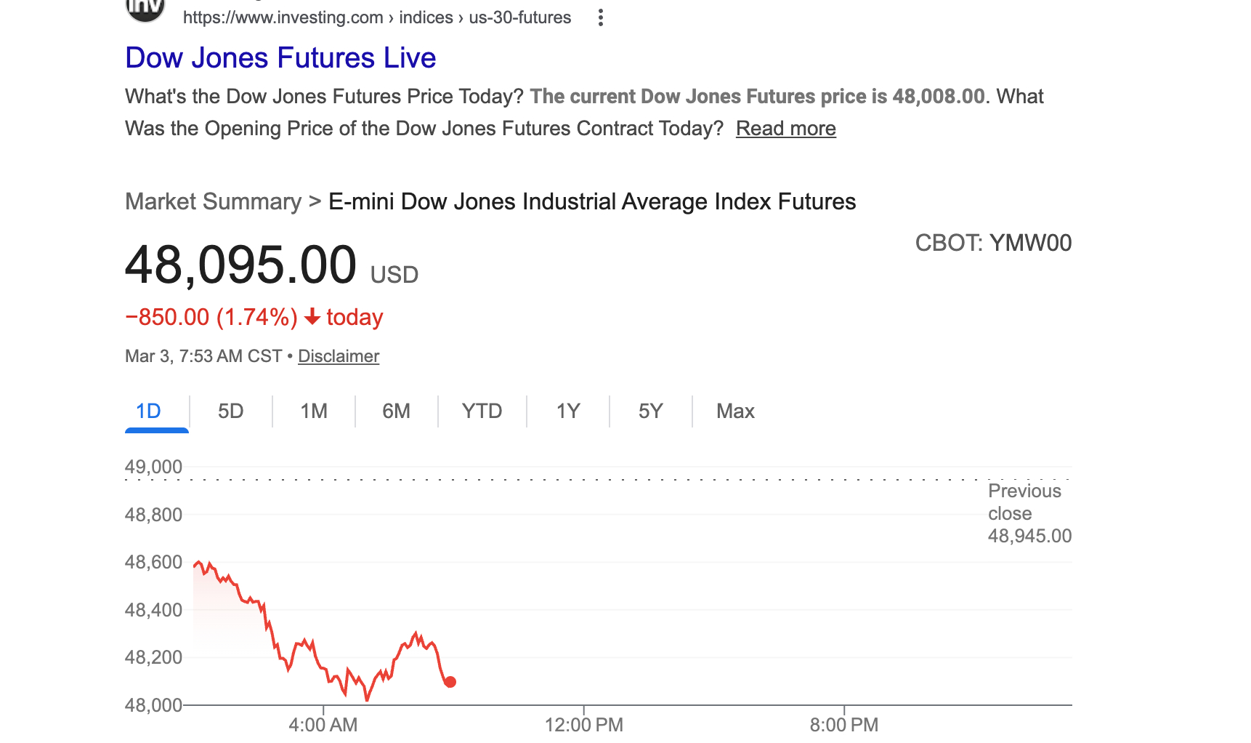Viewport: 1251px width, 743px height.
Task: Switch to the 1M chart range
Action: click(314, 411)
